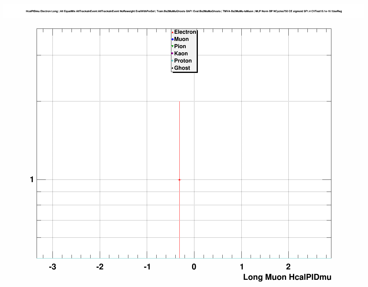Select the Ghost legend label

[x=182, y=68]
